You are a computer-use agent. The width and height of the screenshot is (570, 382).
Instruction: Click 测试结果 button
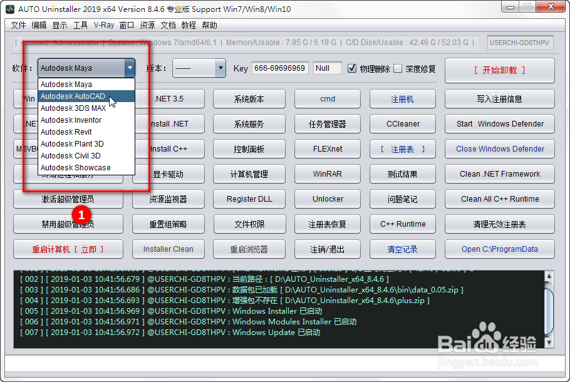[402, 174]
